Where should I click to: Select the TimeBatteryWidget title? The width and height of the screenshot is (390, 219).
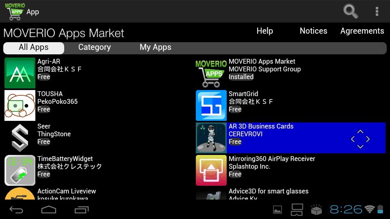click(65, 159)
